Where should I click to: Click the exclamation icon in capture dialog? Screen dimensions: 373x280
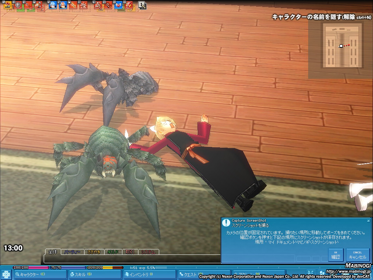[226, 223]
